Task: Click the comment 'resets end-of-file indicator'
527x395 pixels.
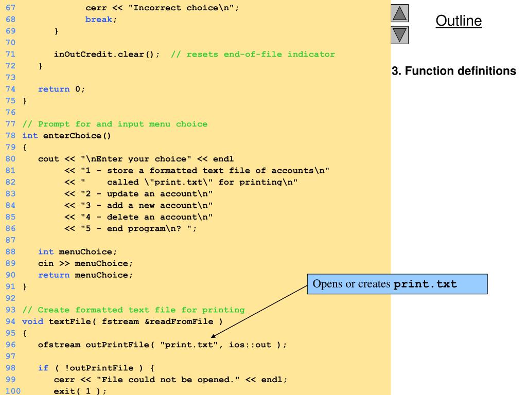Action: point(253,55)
